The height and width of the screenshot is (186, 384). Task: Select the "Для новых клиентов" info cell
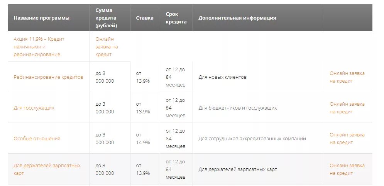click(222, 77)
